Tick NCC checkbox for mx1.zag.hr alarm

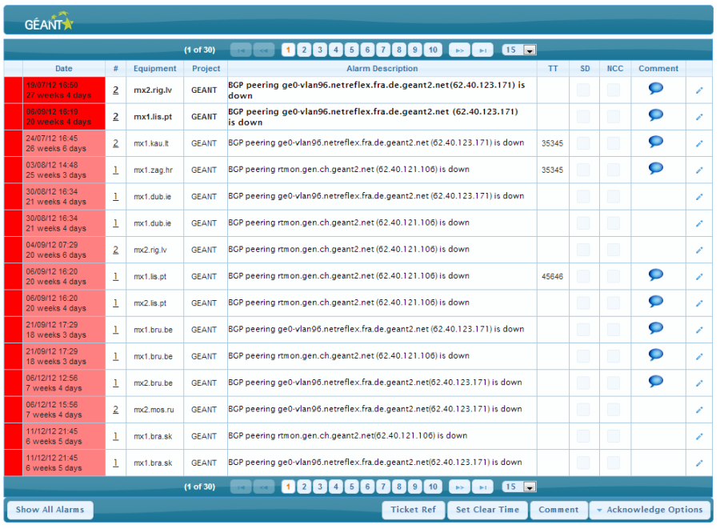pyautogui.click(x=614, y=170)
